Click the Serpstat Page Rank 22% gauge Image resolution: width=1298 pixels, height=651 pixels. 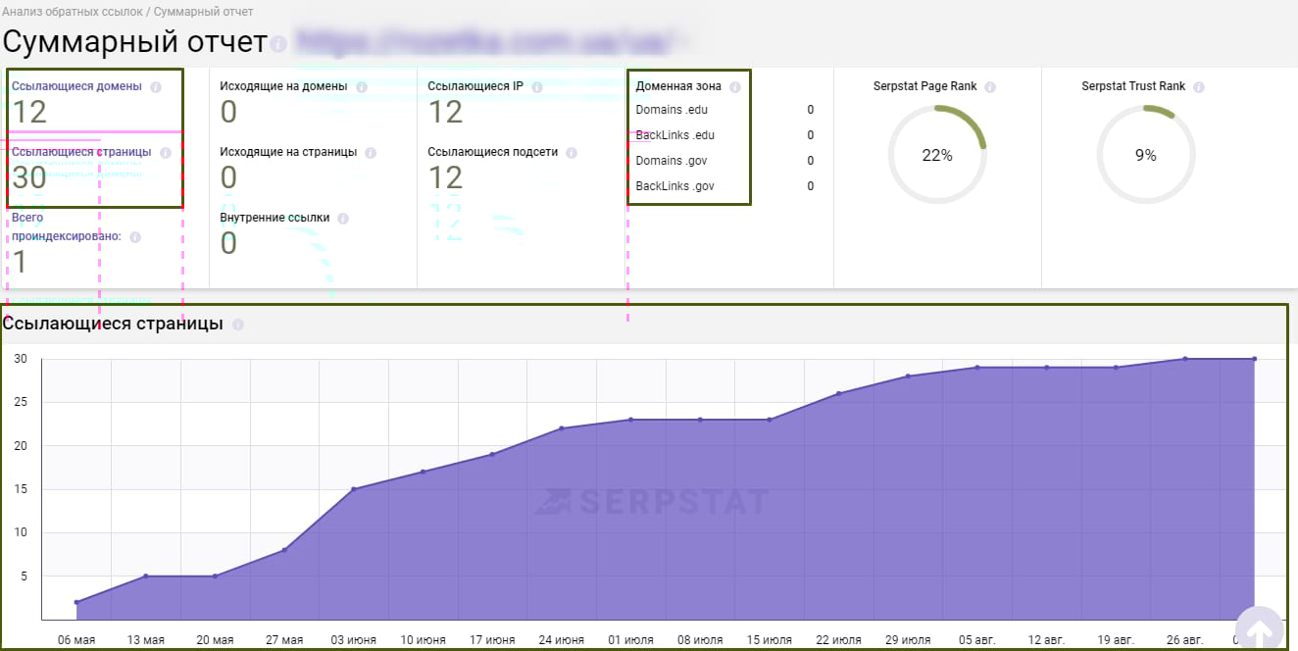[x=937, y=155]
